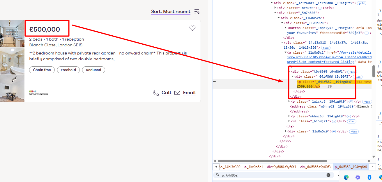This screenshot has height=182, width=382.
Task: Click the Barnard Marcus agent logo
Action: click(38, 93)
